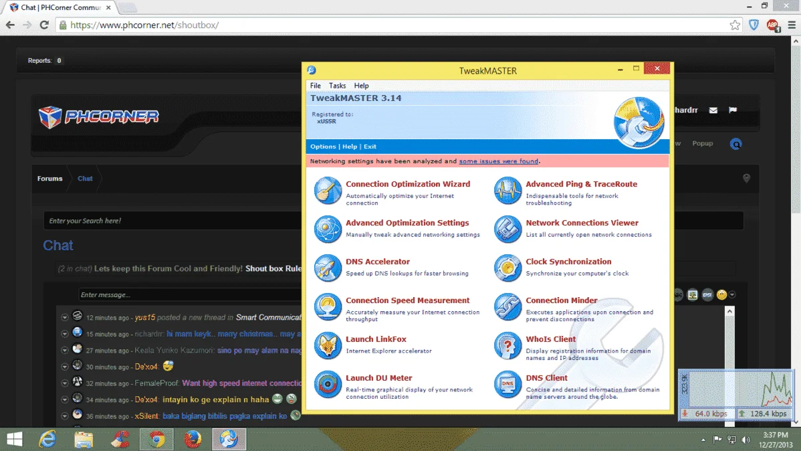Viewport: 801px width, 451px height.
Task: Click the shield extension icon in Chrome
Action: [x=754, y=25]
